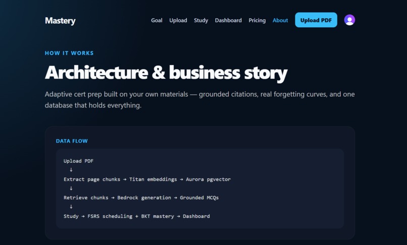Open the Dashboard nav item
Viewport: 407px width, 245px height.
point(228,20)
